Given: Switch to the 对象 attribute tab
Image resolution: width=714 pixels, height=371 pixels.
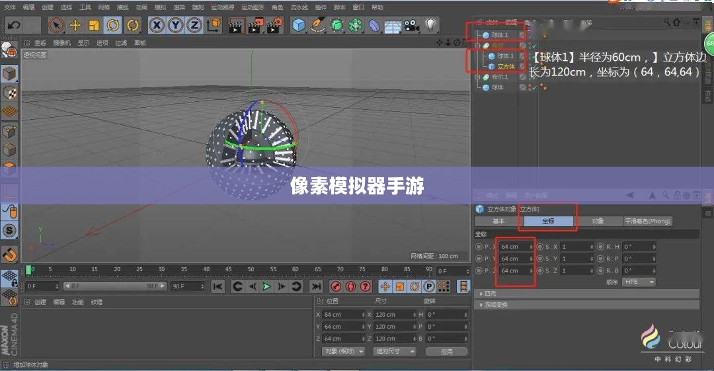Looking at the screenshot, I should click(x=598, y=221).
